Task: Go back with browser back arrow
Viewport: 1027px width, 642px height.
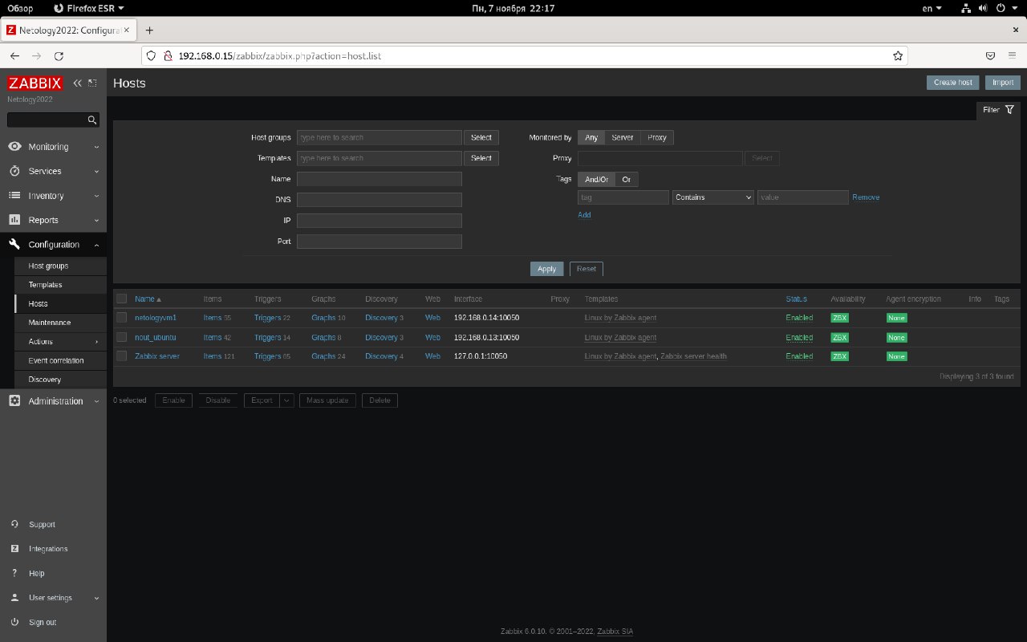Action: coord(14,56)
